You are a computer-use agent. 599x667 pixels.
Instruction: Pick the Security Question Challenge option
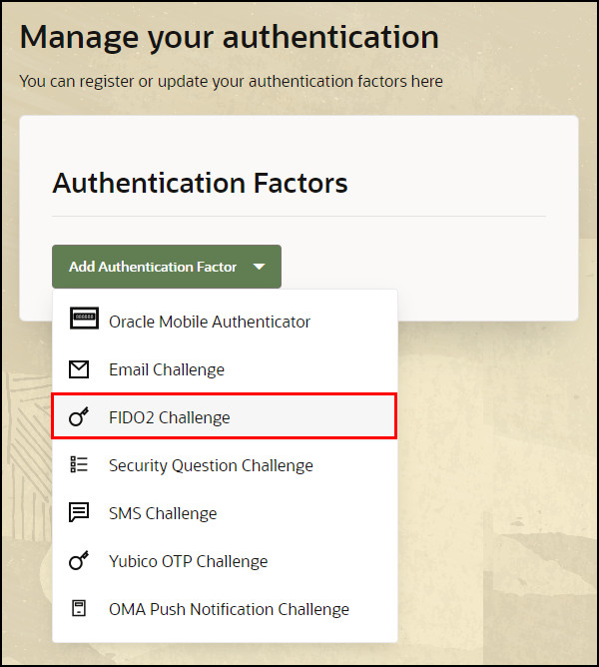pyautogui.click(x=225, y=465)
